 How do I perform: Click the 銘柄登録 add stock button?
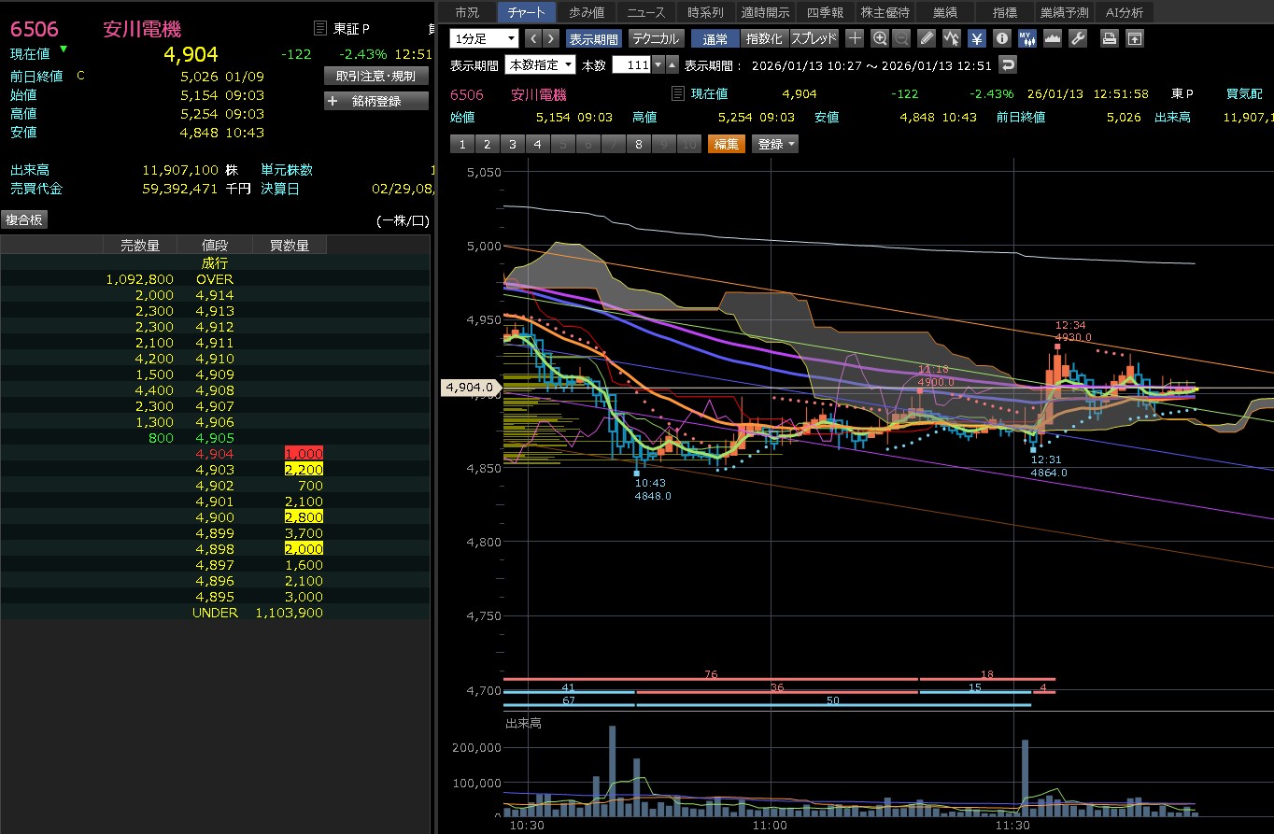tap(375, 101)
